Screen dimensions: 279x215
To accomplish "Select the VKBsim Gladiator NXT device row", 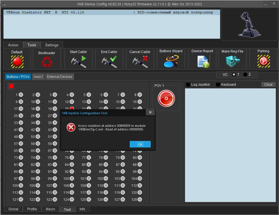I will pyautogui.click(x=112, y=12).
